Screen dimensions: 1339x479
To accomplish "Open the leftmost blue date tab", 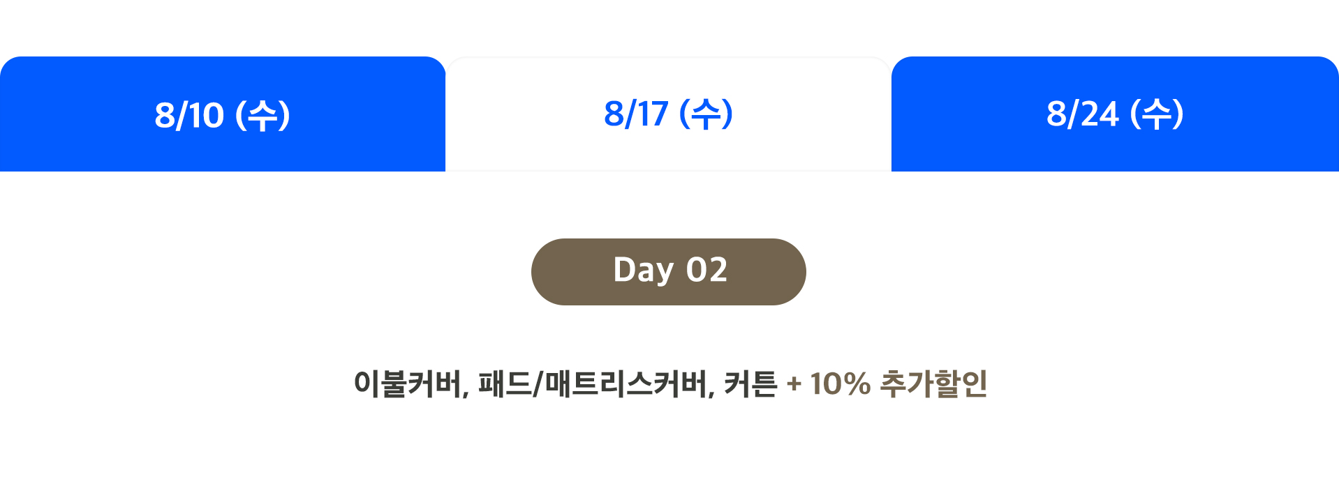I will coord(223,114).
